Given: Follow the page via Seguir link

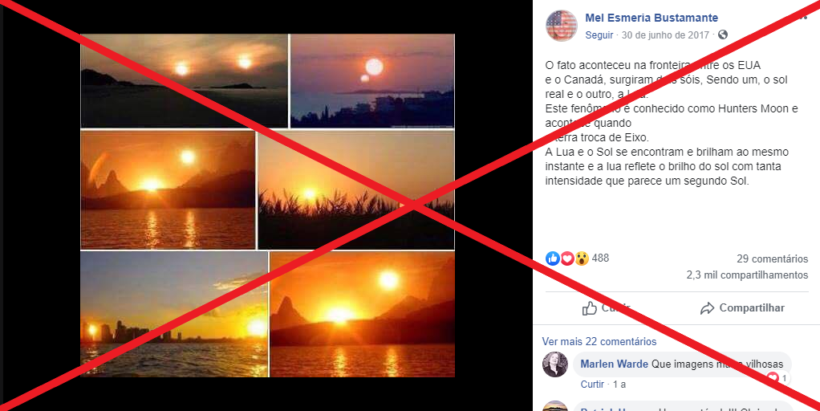Looking at the screenshot, I should [x=599, y=35].
